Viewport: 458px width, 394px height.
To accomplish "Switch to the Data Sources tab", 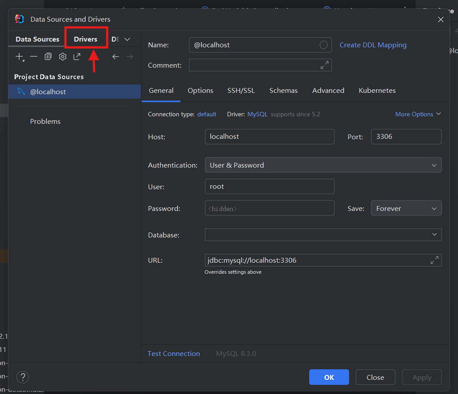I will point(38,39).
